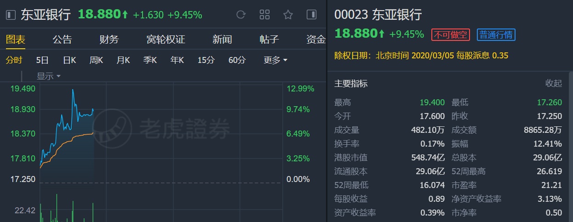The width and height of the screenshot is (573, 222).
Task: Click the 普通行情 blue tag
Action: tap(496, 34)
